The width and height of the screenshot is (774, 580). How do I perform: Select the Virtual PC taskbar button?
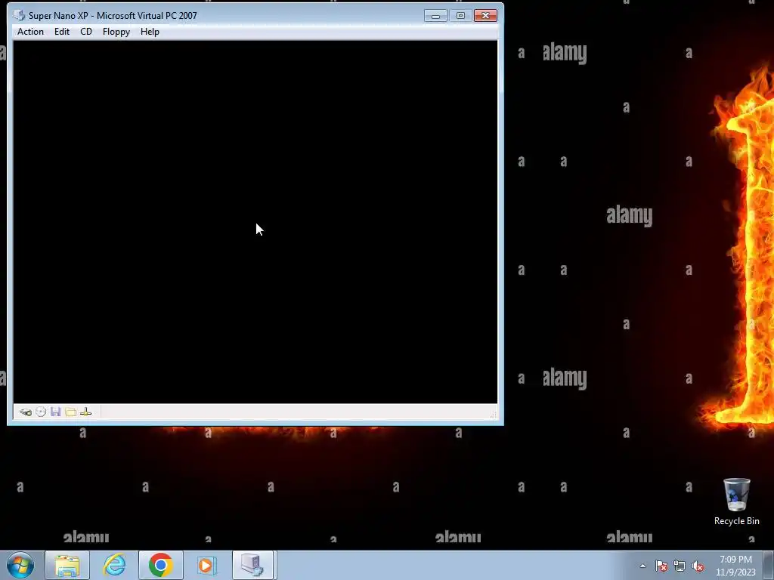tap(252, 565)
